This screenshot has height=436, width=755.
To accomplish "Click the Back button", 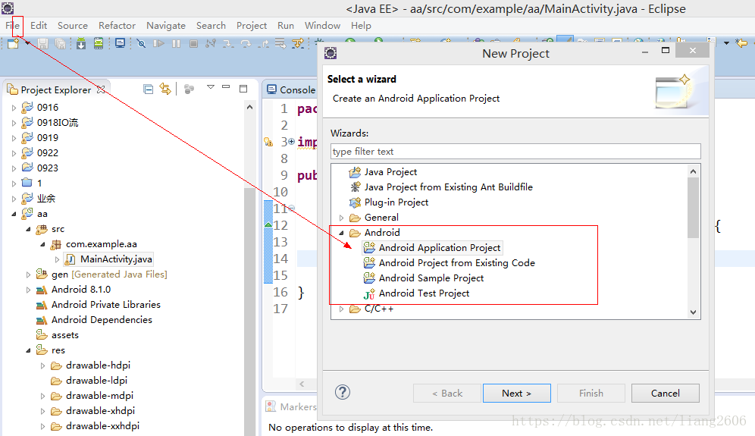I will coord(446,393).
